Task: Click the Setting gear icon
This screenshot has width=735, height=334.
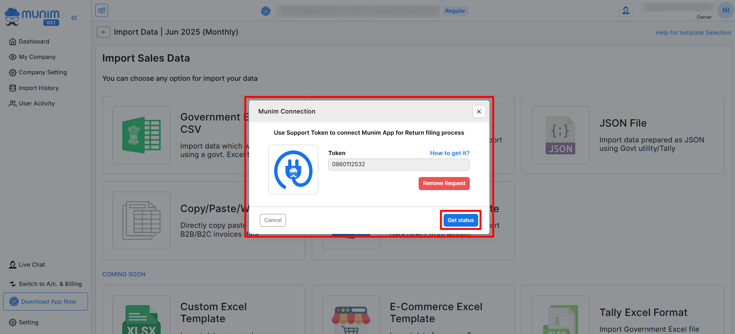Action: [x=13, y=322]
